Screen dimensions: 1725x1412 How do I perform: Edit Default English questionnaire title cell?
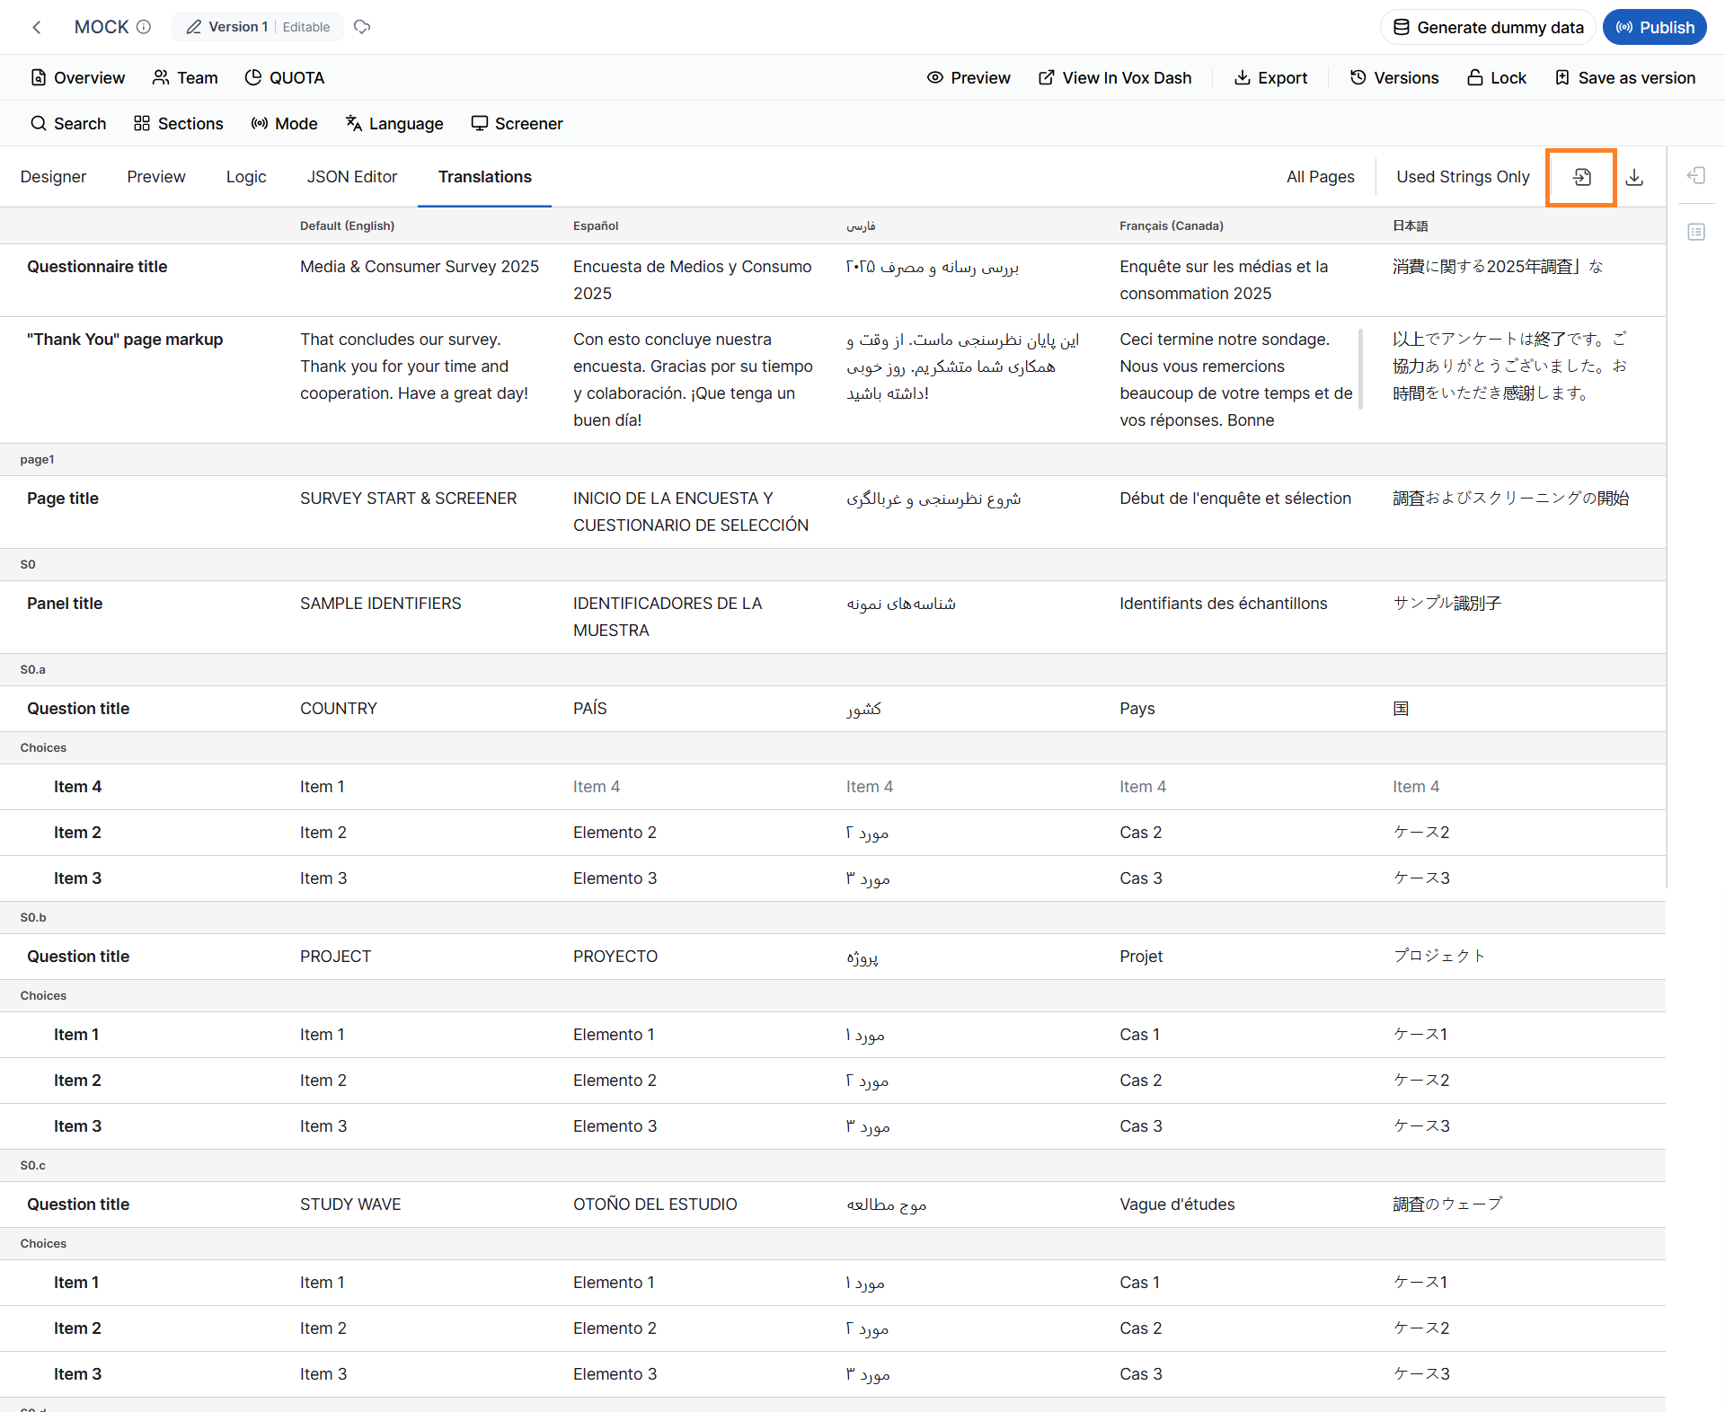click(x=420, y=267)
